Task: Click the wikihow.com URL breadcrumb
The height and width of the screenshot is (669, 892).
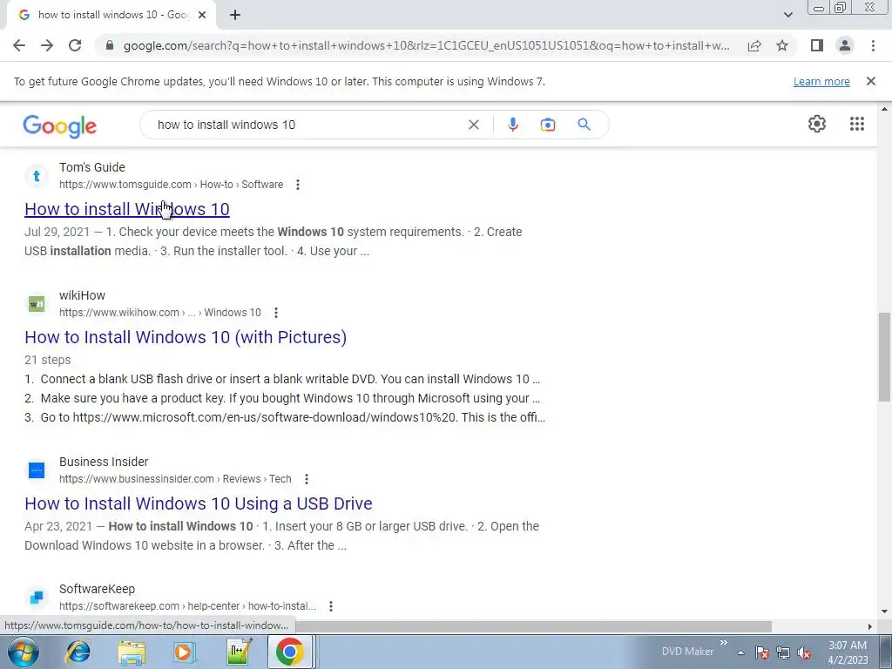Action: tap(160, 313)
